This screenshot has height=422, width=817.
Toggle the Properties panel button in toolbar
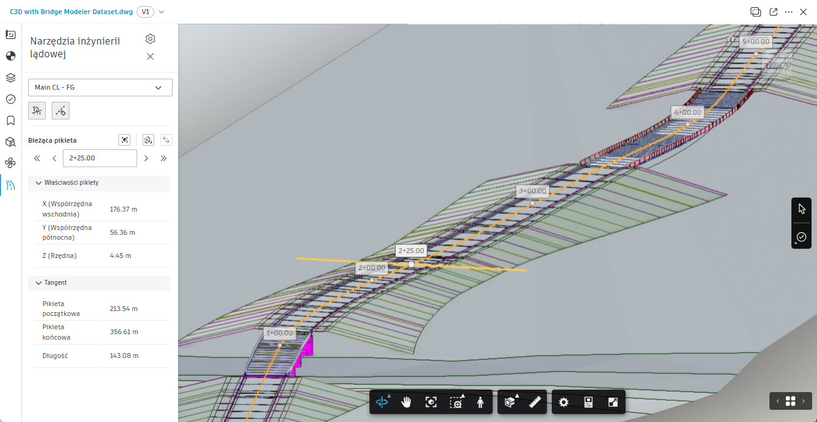point(589,402)
